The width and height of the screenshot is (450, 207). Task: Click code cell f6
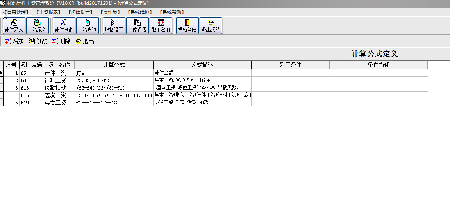pos(31,80)
